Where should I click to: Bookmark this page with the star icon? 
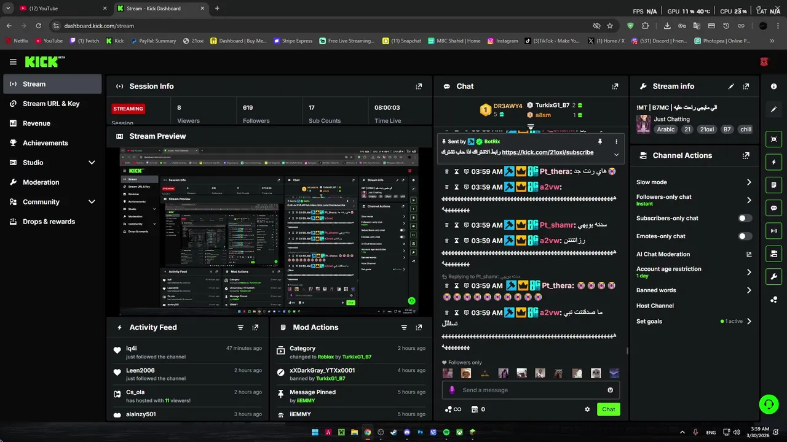point(610,26)
